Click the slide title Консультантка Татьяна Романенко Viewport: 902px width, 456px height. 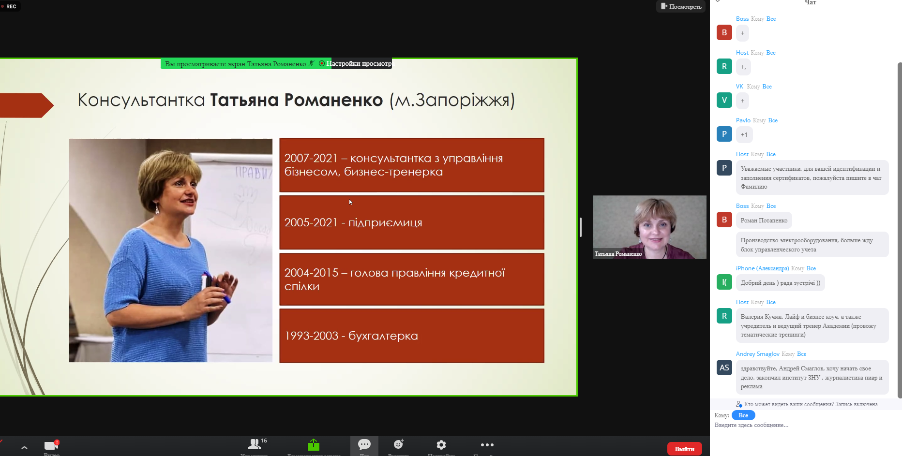pyautogui.click(x=296, y=100)
